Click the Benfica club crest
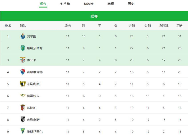 tap(23, 60)
